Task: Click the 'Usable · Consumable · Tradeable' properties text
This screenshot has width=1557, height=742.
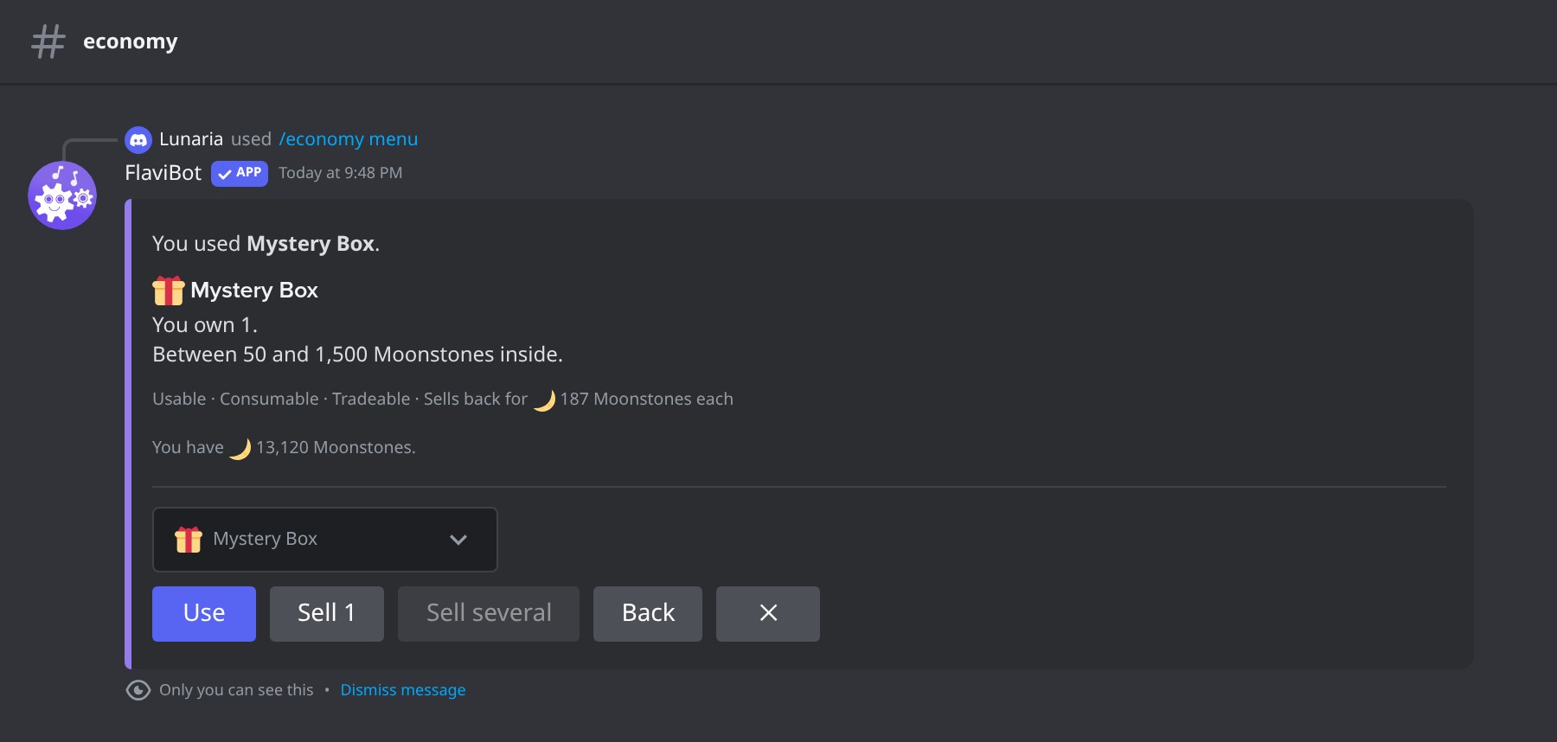Action: pyautogui.click(x=281, y=400)
